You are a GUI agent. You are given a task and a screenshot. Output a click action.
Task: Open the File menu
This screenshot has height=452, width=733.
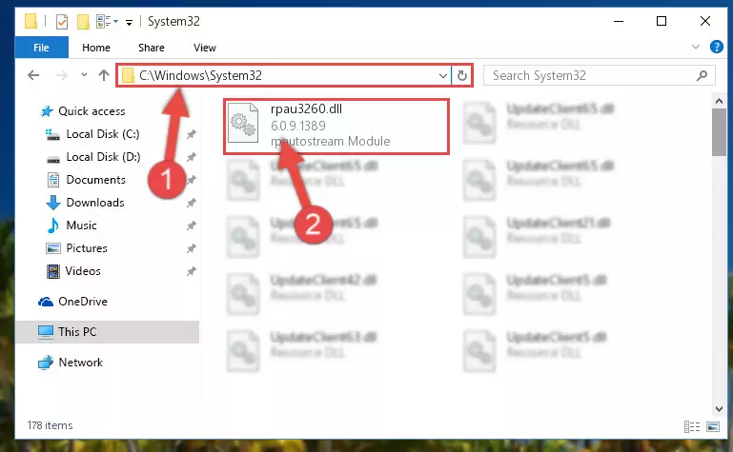click(x=41, y=48)
